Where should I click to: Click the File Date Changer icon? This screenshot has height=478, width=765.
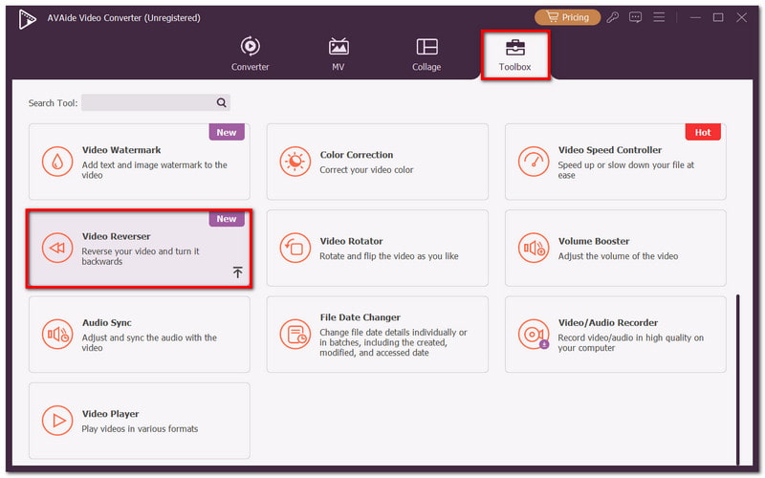(x=295, y=335)
